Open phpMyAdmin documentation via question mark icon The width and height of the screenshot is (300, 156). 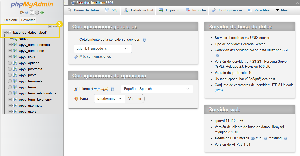tap(26, 13)
